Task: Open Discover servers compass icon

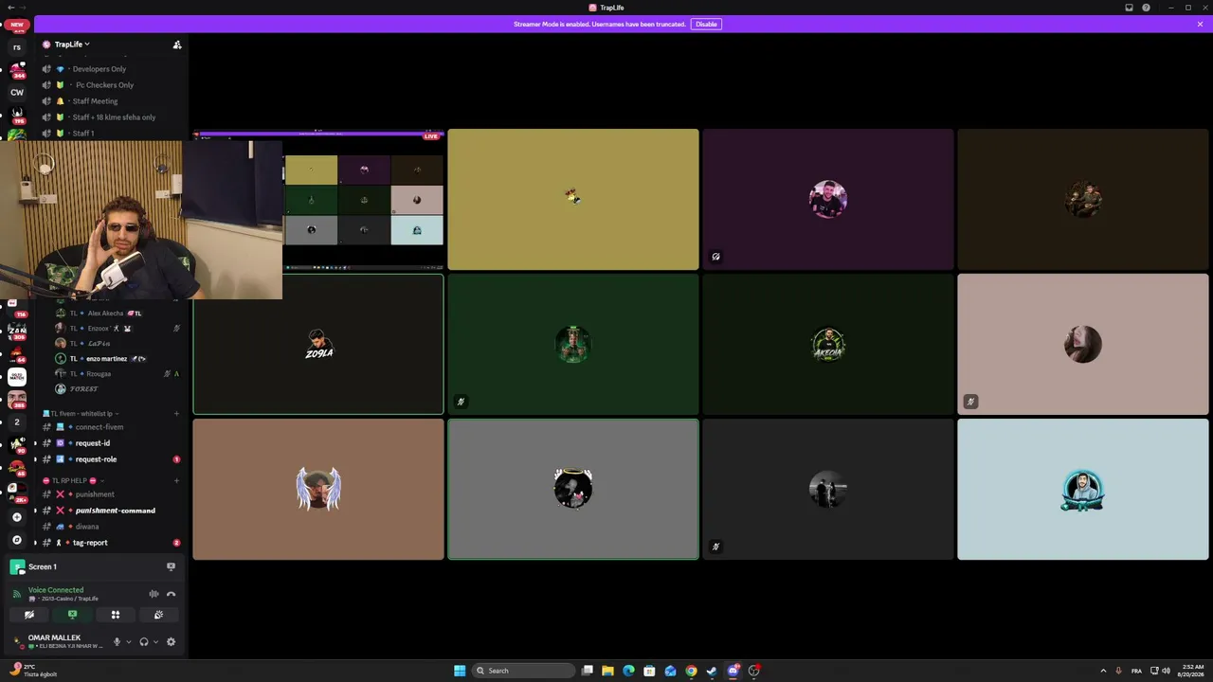Action: point(16,540)
